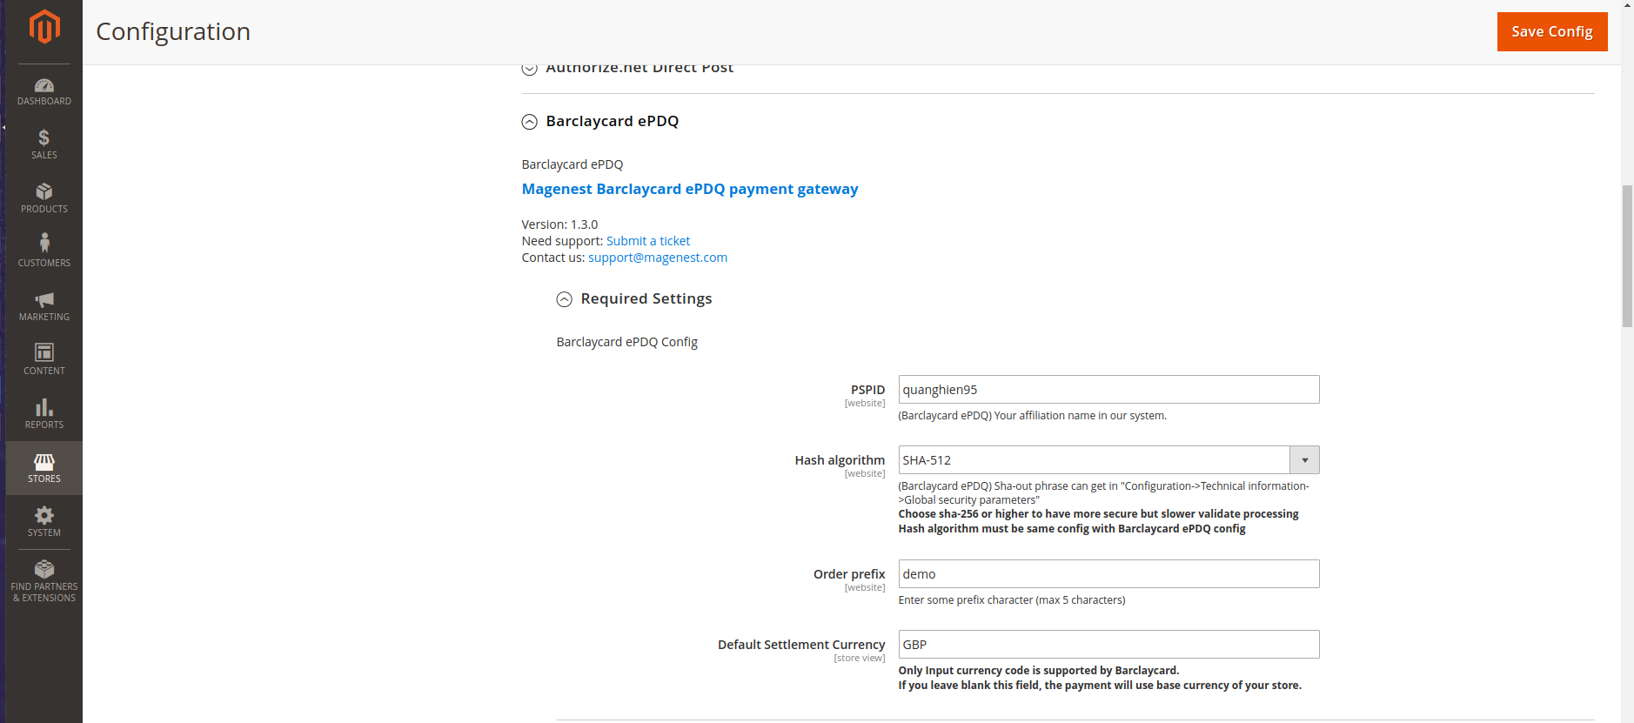Click into the PSPID text field
Image resolution: width=1634 pixels, height=723 pixels.
tap(1108, 390)
